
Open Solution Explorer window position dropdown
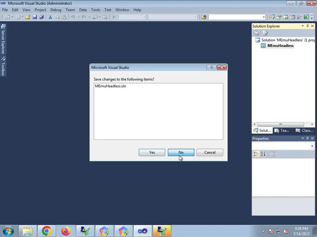(303, 26)
